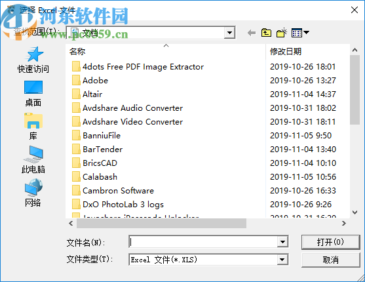Click folder icon beside 4dots Free PDF Image Extractor

[x=76, y=67]
